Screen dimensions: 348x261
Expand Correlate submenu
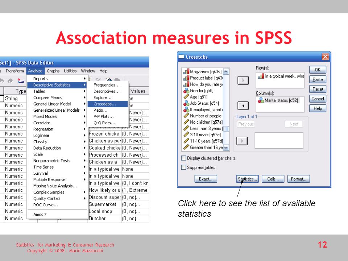click(x=58, y=123)
